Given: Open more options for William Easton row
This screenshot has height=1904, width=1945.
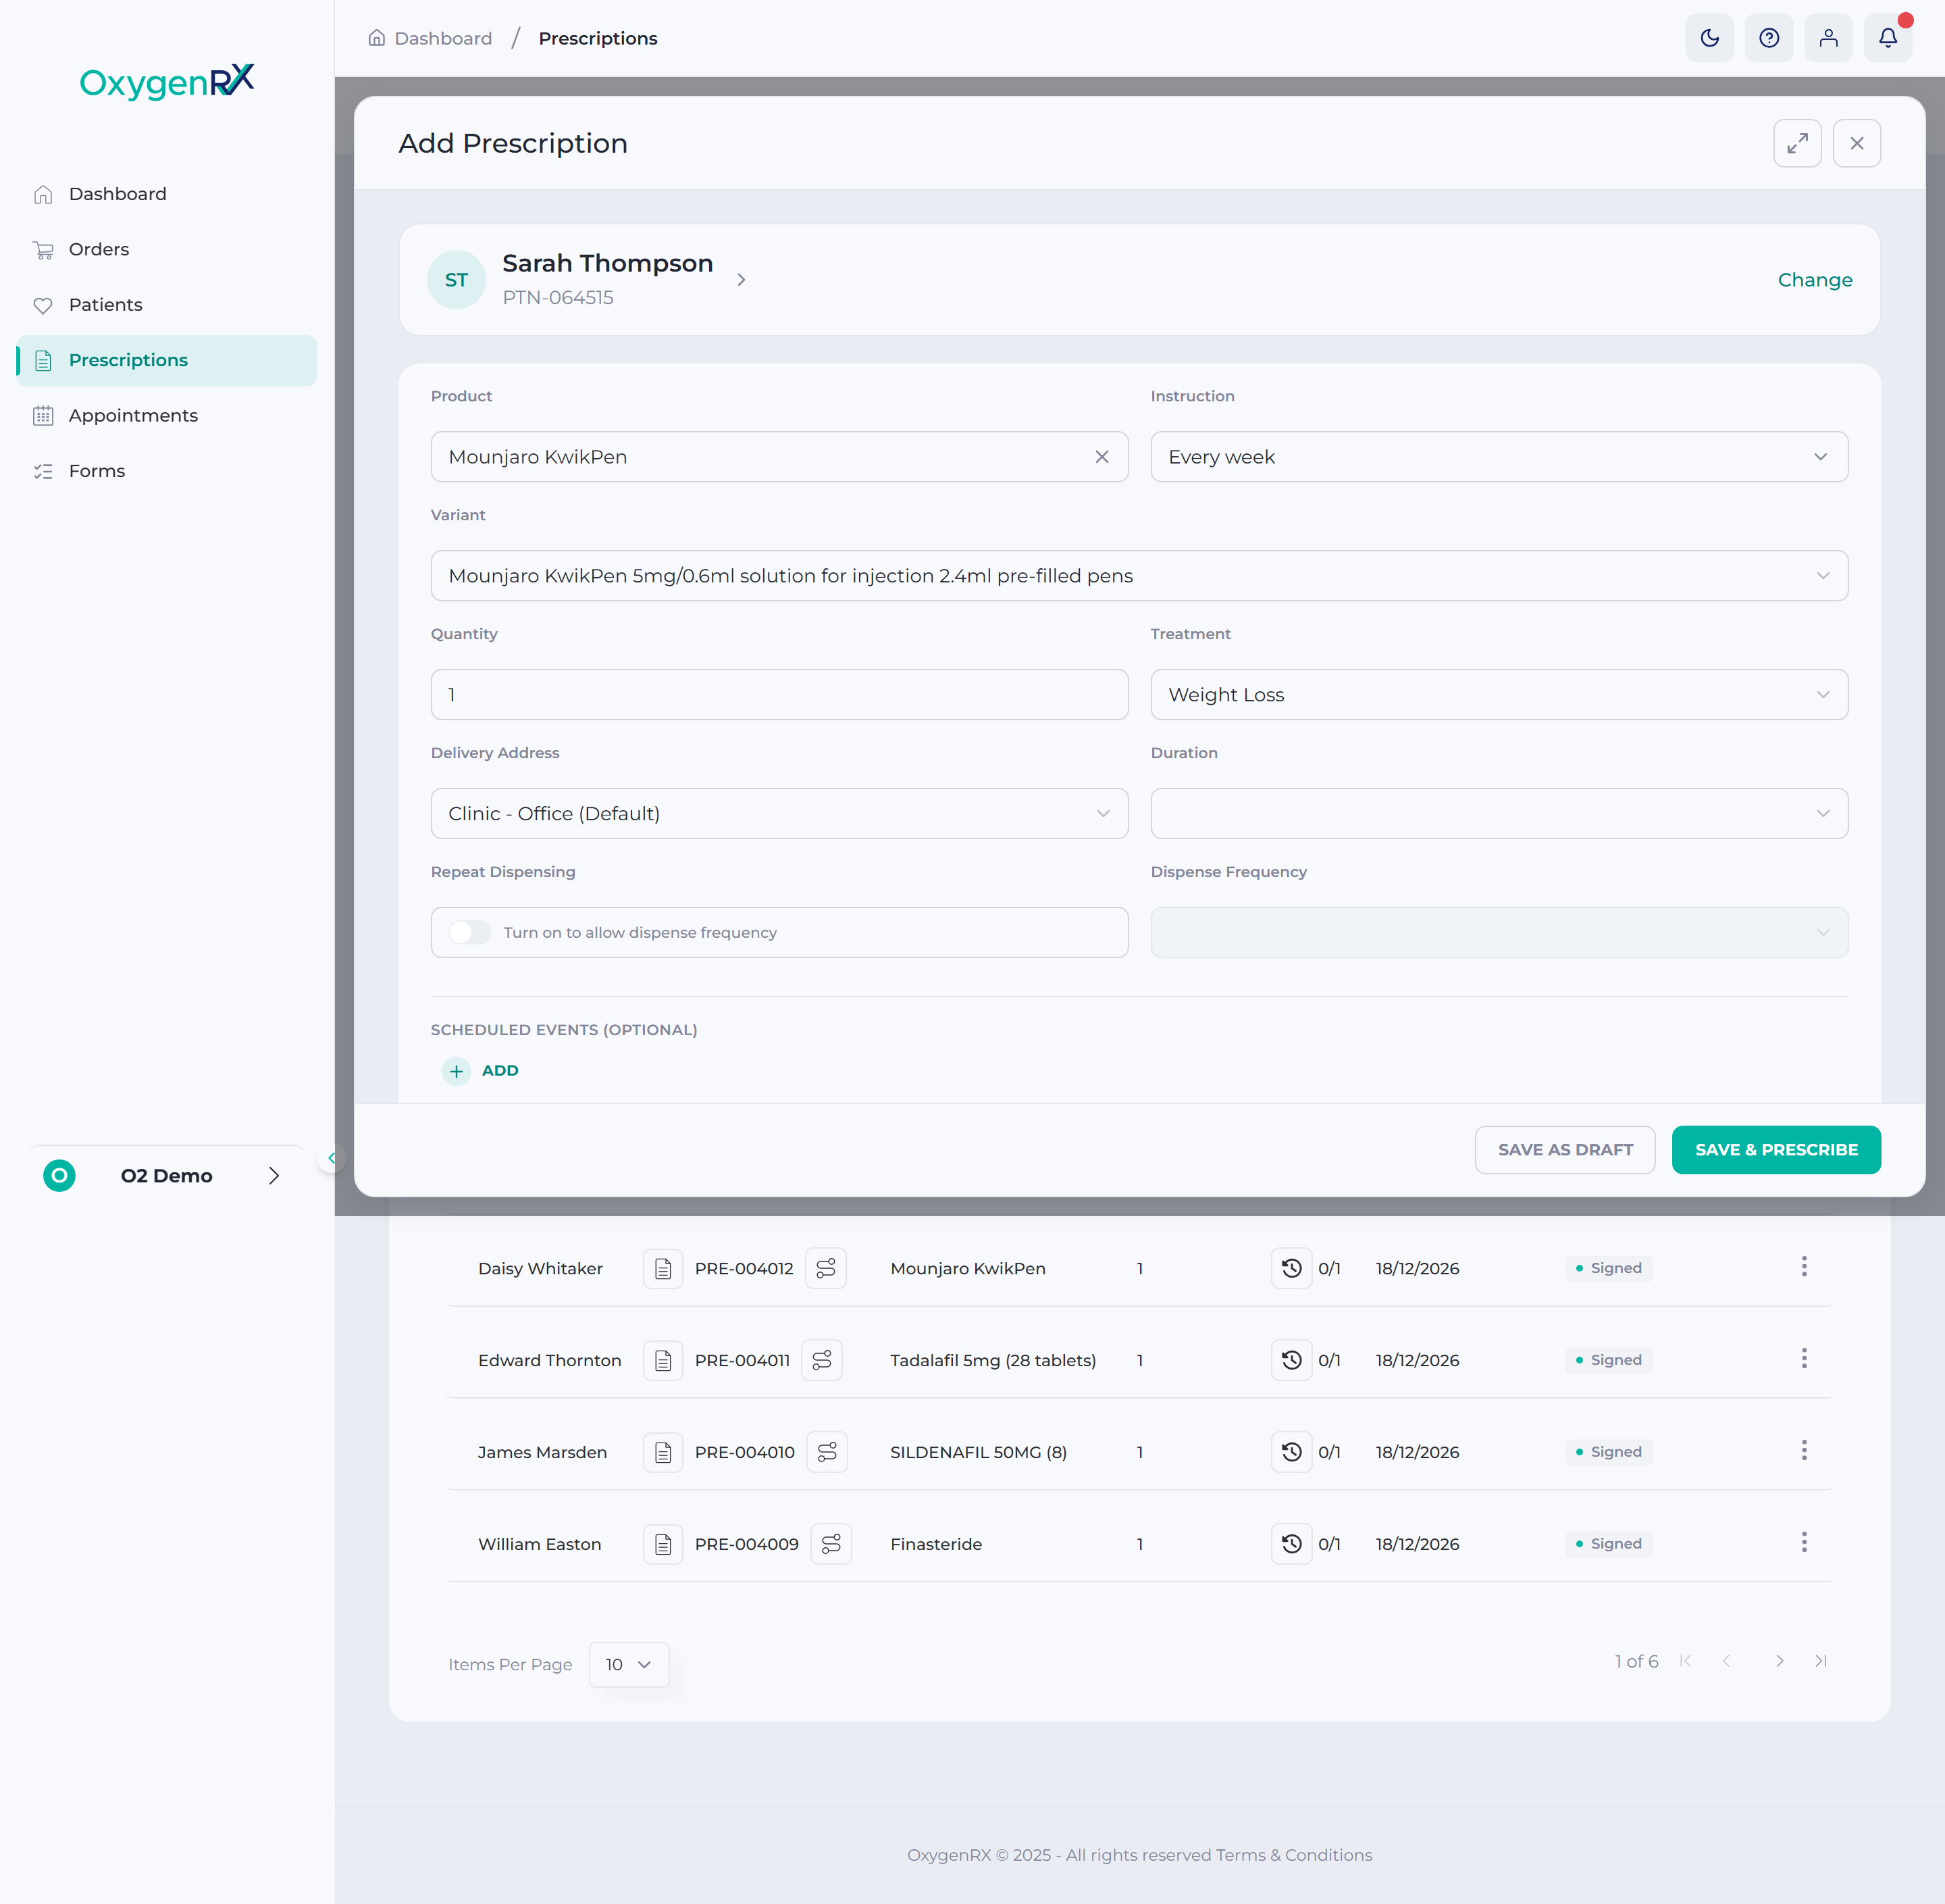Looking at the screenshot, I should coord(1804,1542).
